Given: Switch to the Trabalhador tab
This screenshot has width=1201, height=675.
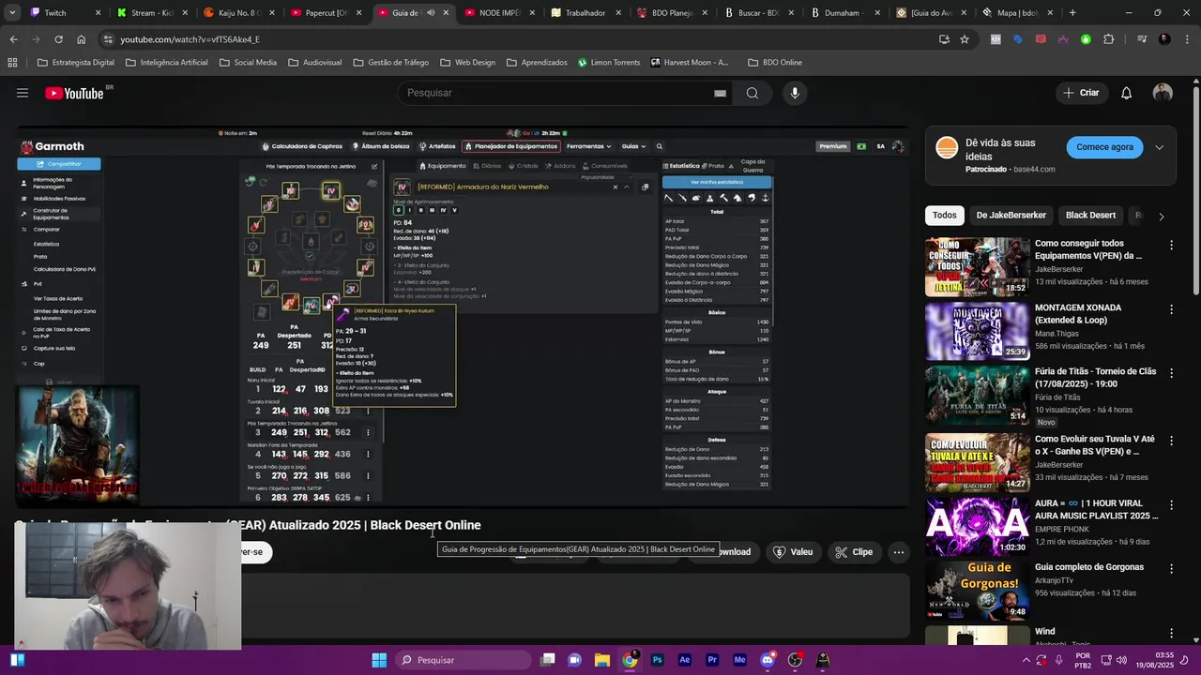Looking at the screenshot, I should click(x=585, y=13).
